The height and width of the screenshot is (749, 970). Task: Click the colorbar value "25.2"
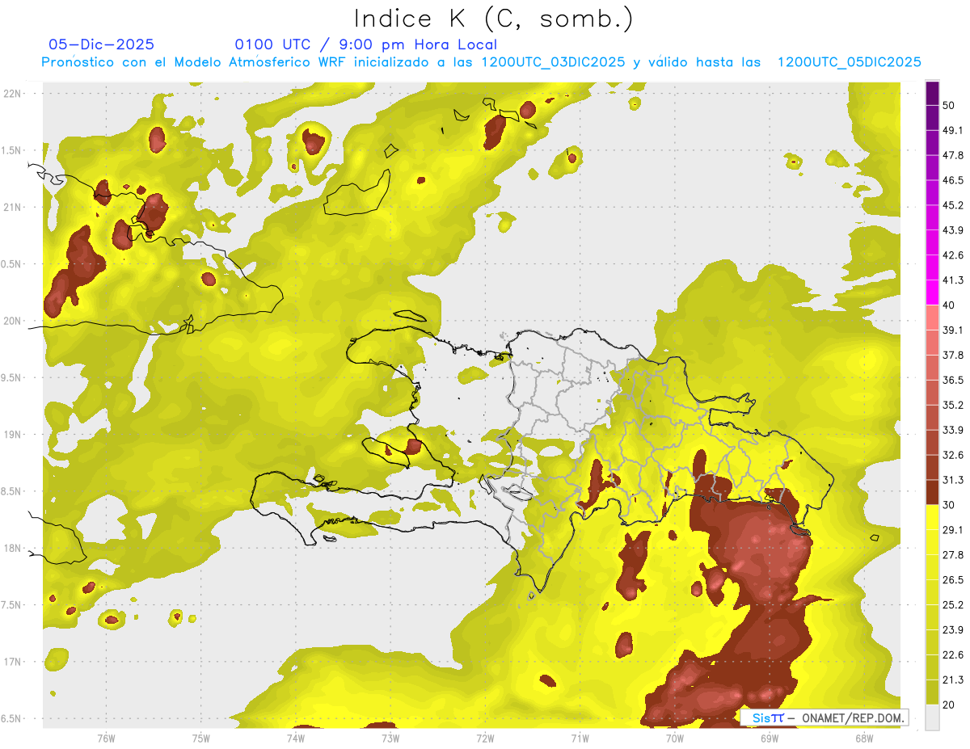[x=954, y=605]
